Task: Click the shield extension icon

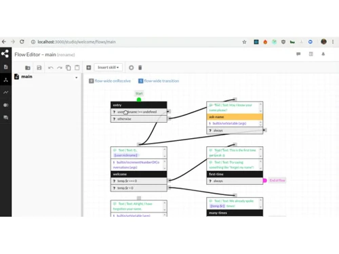Action: [283, 42]
